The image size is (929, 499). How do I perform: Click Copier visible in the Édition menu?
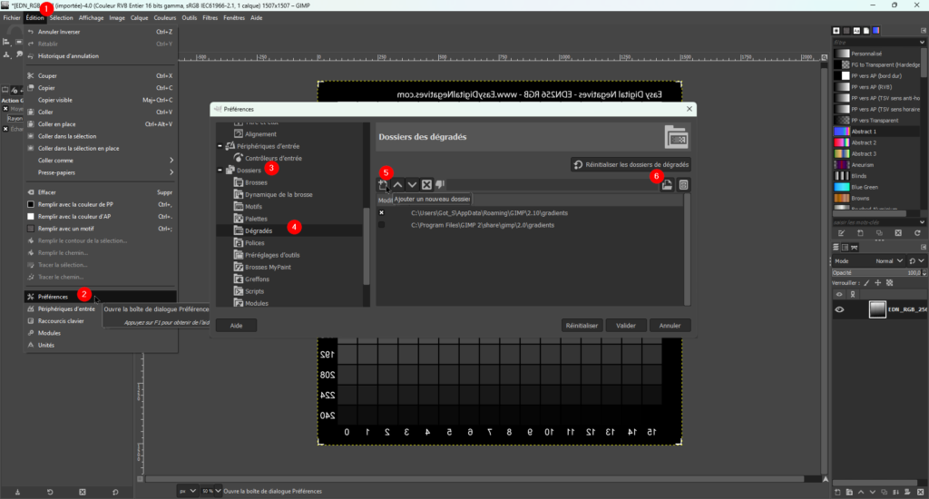tap(100, 100)
